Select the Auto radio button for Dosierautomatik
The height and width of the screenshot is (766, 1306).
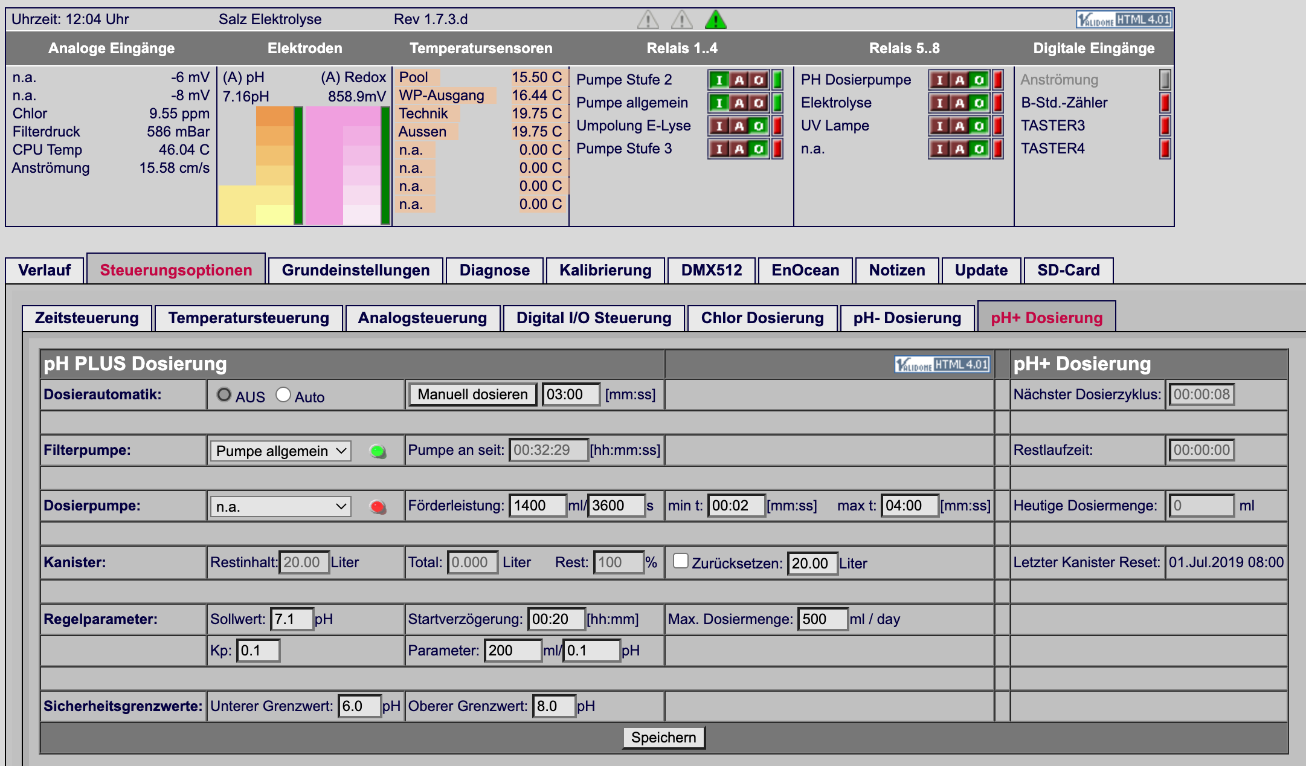283,394
